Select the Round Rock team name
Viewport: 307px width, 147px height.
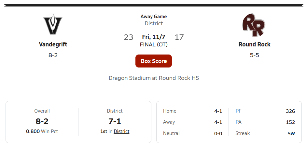click(254, 44)
